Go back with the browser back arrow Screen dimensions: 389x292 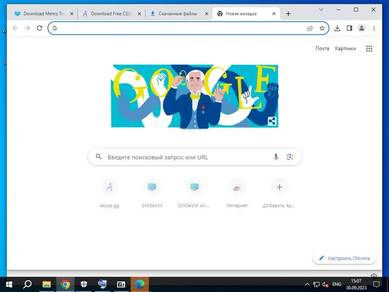(15, 28)
